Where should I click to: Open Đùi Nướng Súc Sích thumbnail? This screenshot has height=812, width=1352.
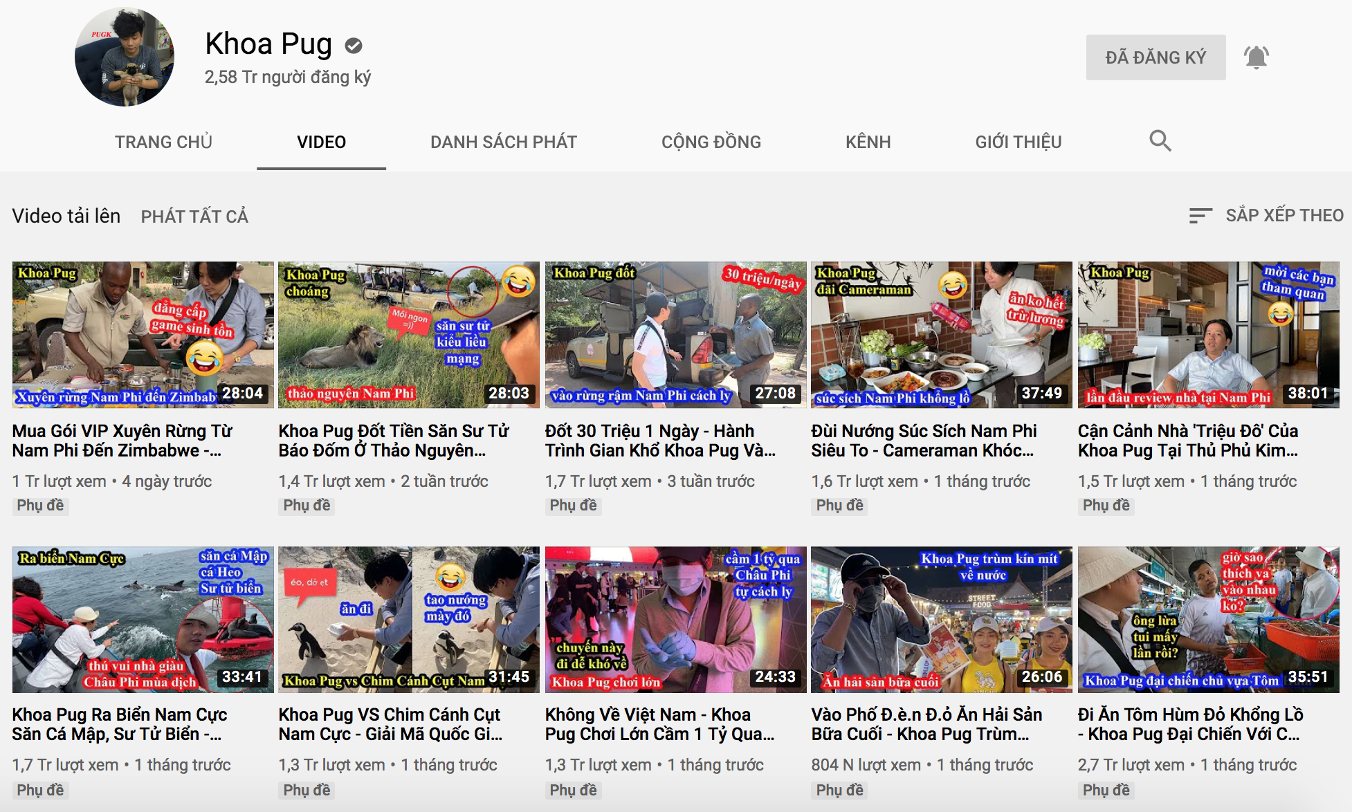942,335
